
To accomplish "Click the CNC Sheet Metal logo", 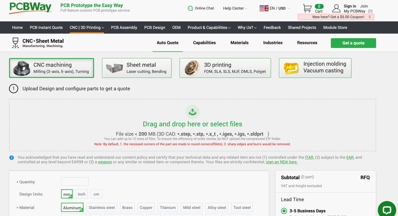I will (x=37, y=43).
